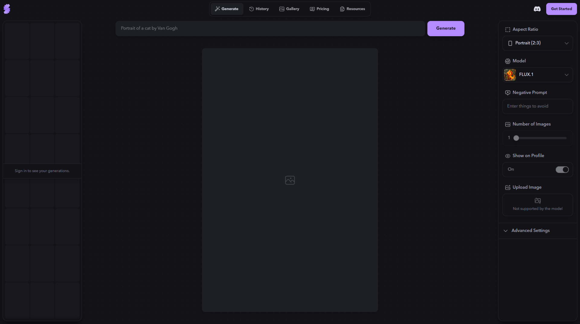The image size is (580, 324).
Task: Click the FLUX.1 model thumbnail image
Action: click(510, 75)
